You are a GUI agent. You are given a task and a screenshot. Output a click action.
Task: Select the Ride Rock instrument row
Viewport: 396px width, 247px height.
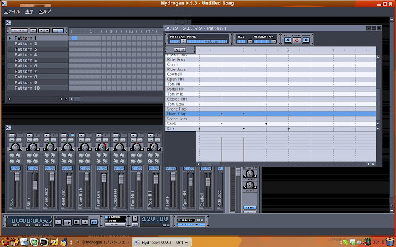[181, 59]
